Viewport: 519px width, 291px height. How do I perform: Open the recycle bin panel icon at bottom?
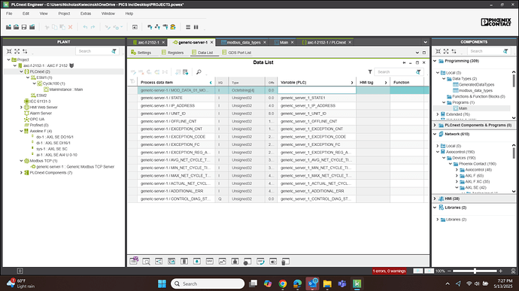(285, 261)
